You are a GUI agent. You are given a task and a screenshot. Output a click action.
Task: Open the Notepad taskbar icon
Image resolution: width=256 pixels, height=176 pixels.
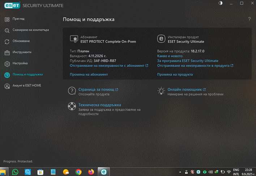[x=53, y=172]
